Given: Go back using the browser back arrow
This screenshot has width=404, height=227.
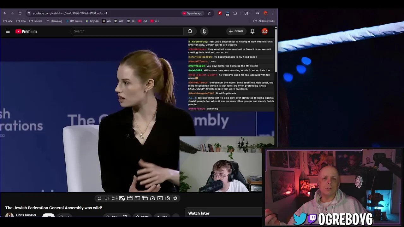Looking at the screenshot, I should coord(5,13).
